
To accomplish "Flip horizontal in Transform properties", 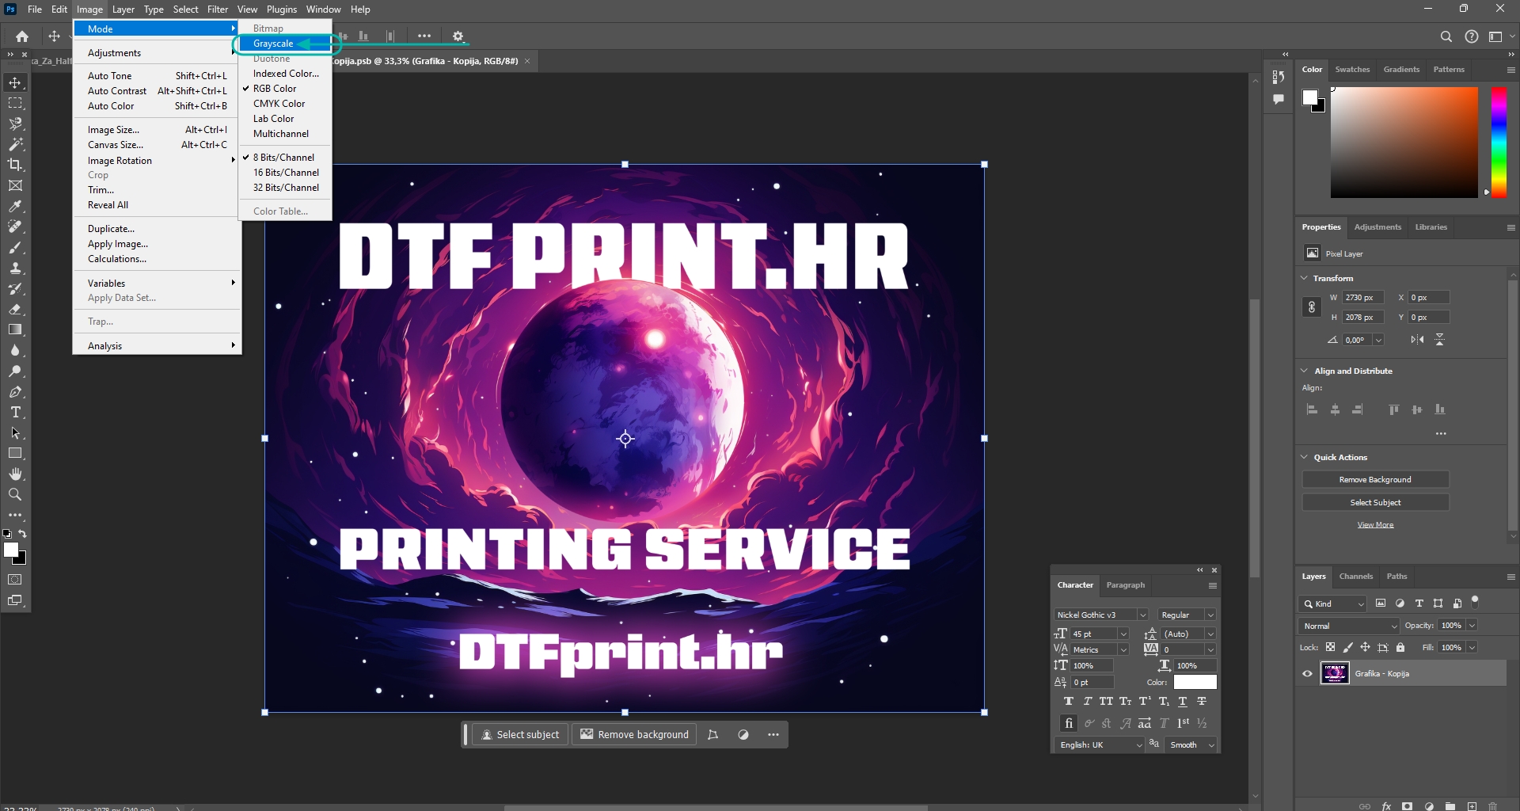I will [1417, 340].
